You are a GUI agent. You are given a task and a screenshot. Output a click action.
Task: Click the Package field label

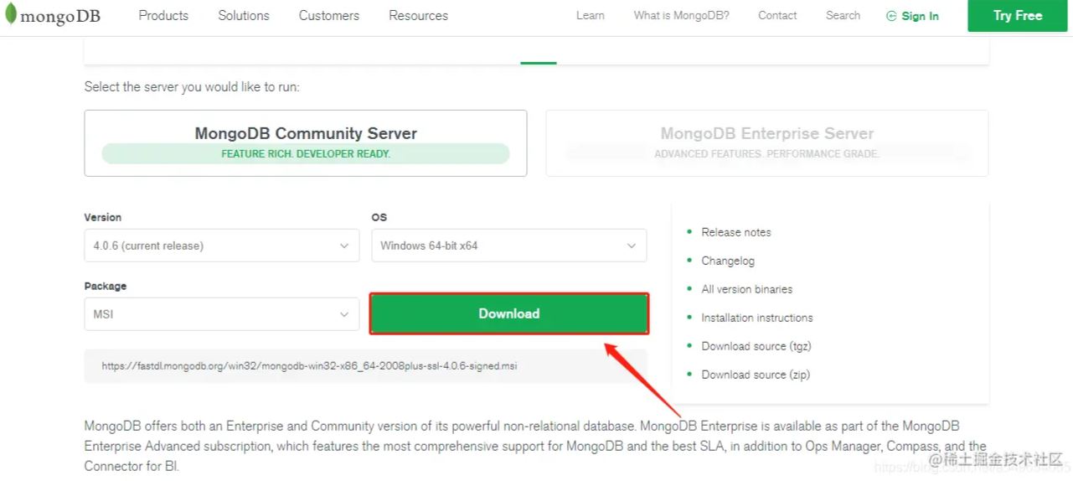tap(106, 286)
